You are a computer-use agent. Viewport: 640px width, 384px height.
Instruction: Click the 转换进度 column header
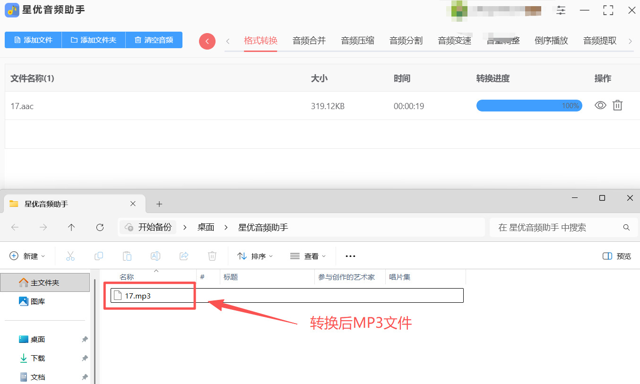pos(493,78)
